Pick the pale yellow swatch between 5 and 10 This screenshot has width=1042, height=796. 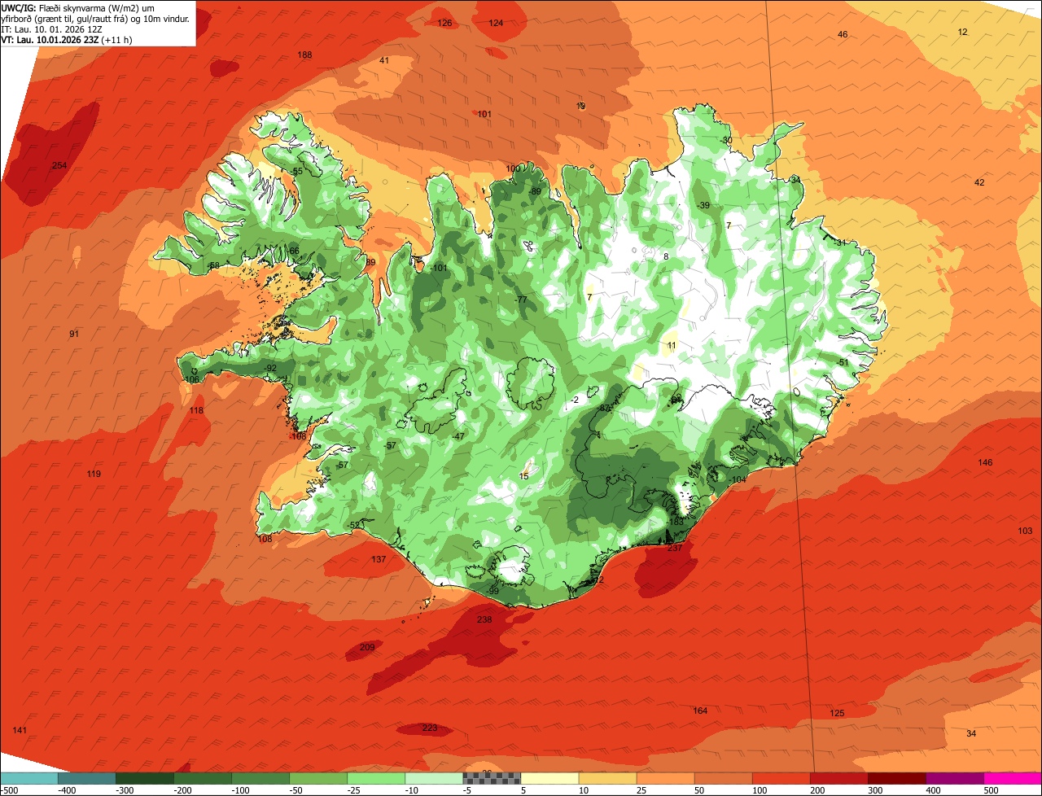coord(549,779)
